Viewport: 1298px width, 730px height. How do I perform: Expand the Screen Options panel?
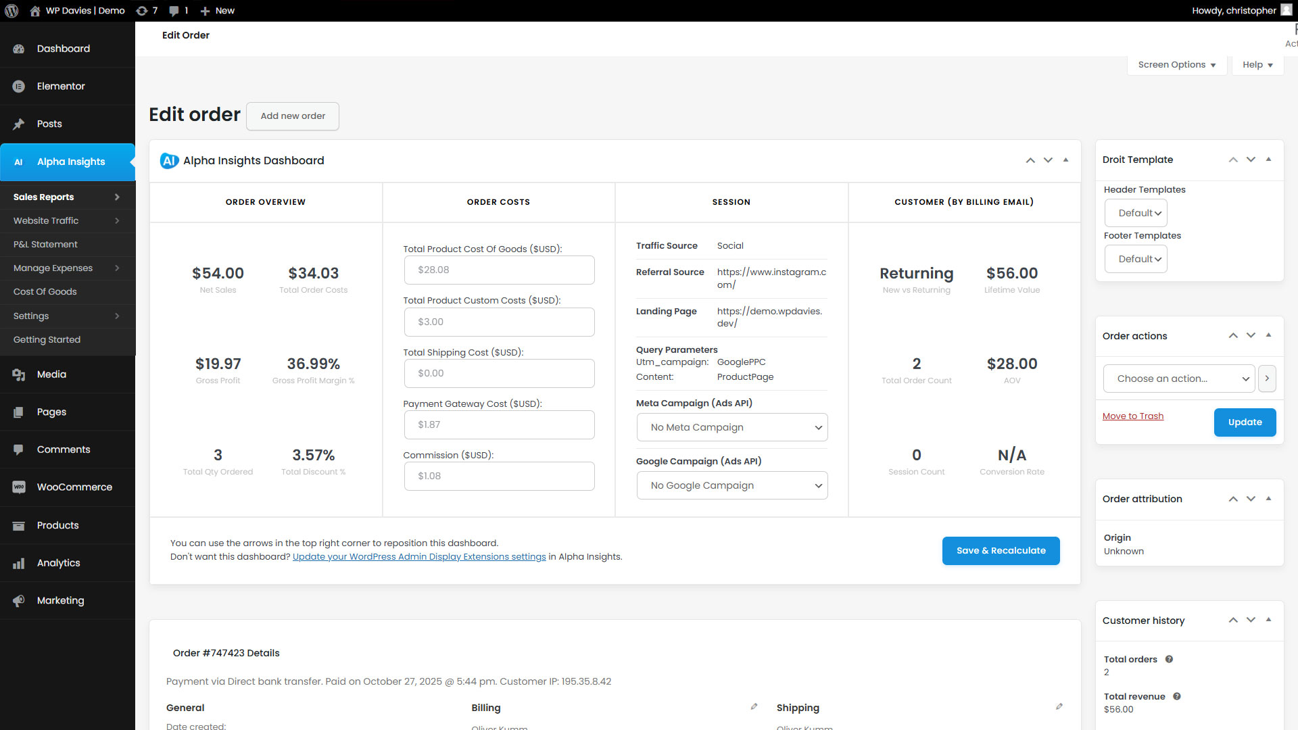click(x=1176, y=65)
